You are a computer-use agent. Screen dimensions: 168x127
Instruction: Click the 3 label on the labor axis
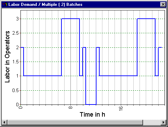click(x=17, y=19)
